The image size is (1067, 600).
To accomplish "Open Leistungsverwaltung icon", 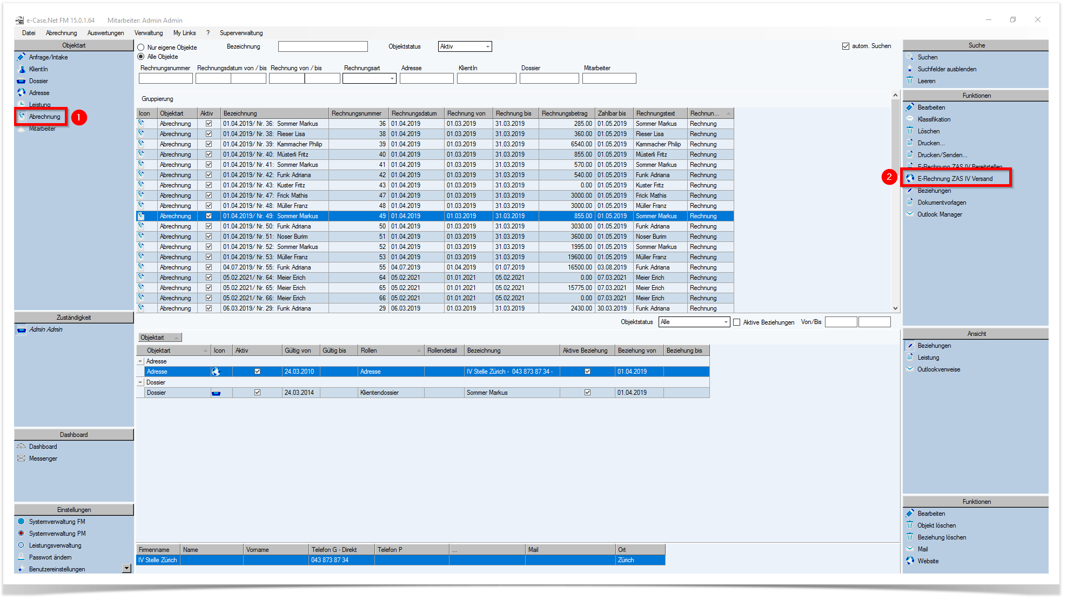I will point(22,545).
